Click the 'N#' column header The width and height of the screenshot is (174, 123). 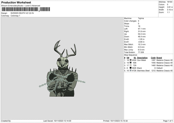click(128, 58)
